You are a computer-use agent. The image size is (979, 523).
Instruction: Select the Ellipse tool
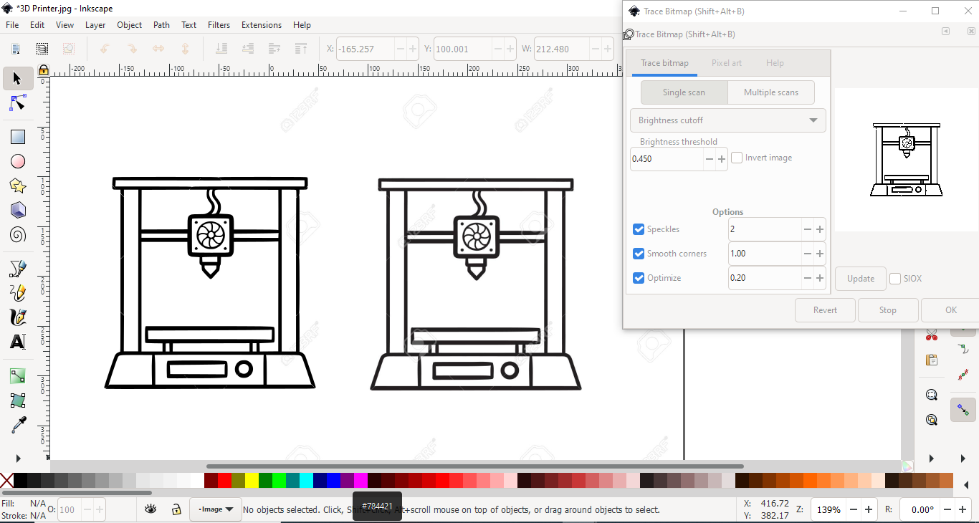pyautogui.click(x=16, y=160)
